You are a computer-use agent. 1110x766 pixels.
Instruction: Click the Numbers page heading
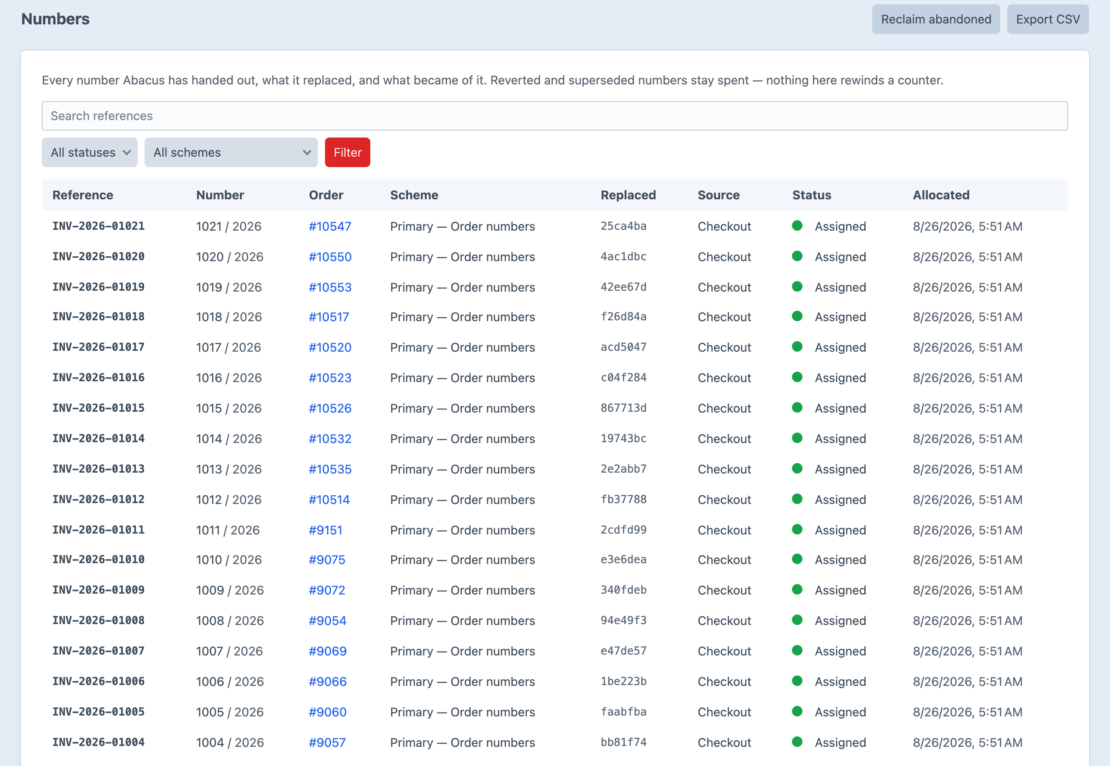55,19
